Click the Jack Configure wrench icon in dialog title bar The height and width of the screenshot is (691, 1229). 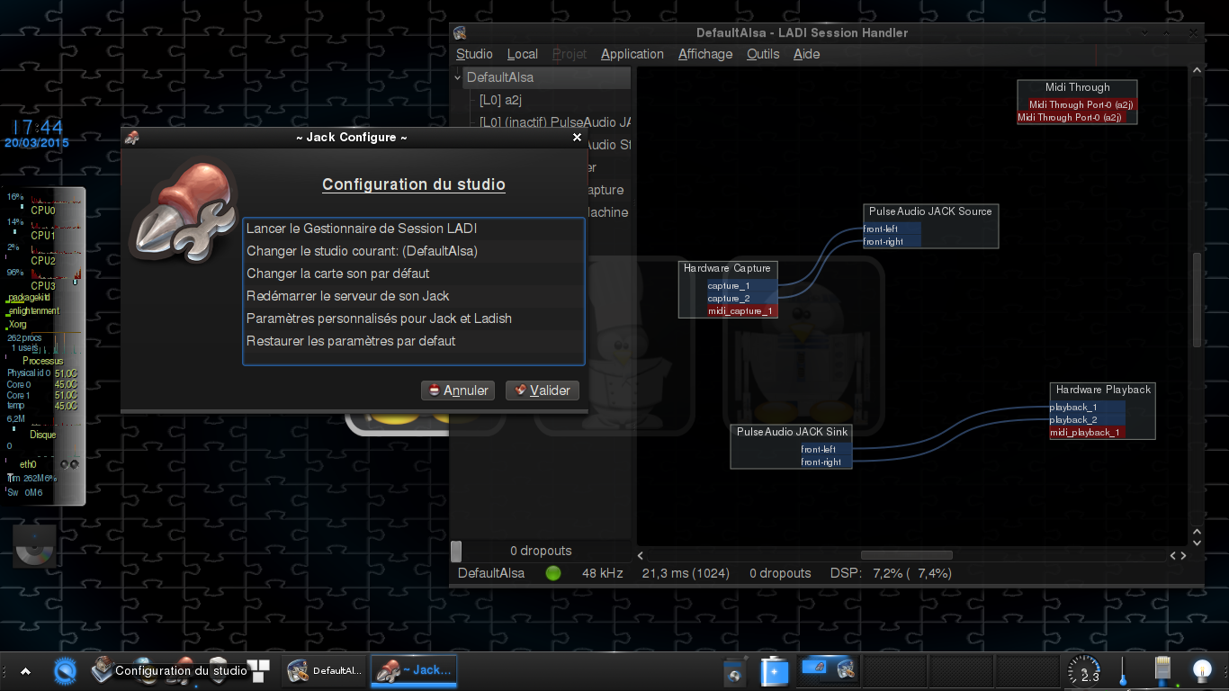(x=132, y=138)
